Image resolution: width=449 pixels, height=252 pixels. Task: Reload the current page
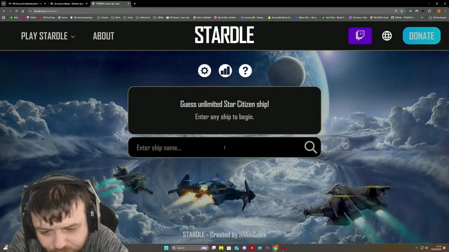click(x=16, y=11)
